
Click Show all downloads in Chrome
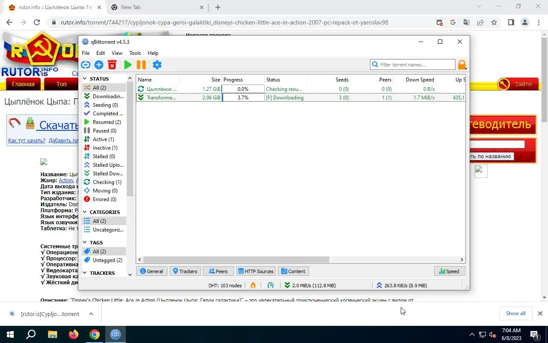pos(515,313)
